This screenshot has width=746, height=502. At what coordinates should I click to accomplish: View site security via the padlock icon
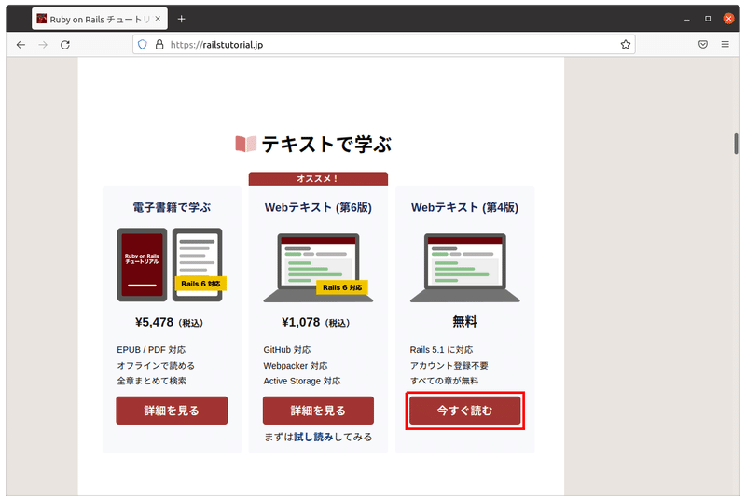coord(159,45)
